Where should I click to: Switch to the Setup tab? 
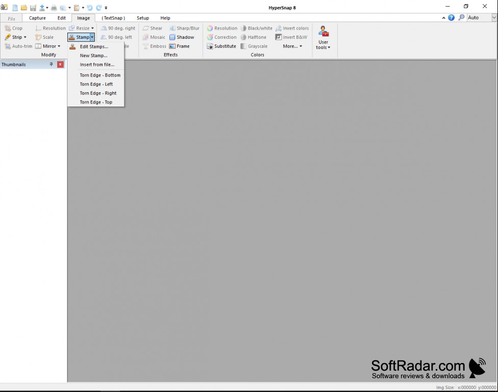pyautogui.click(x=143, y=18)
